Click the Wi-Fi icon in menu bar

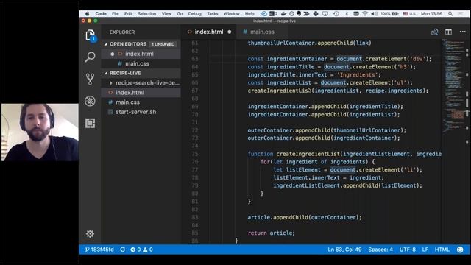[365, 13]
